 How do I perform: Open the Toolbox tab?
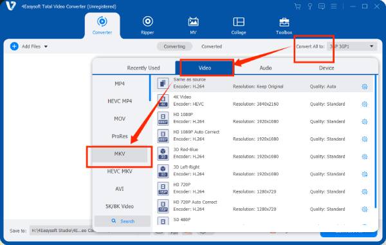[284, 25]
